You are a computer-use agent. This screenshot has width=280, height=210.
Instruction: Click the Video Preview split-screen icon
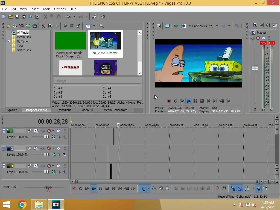tap(183, 26)
